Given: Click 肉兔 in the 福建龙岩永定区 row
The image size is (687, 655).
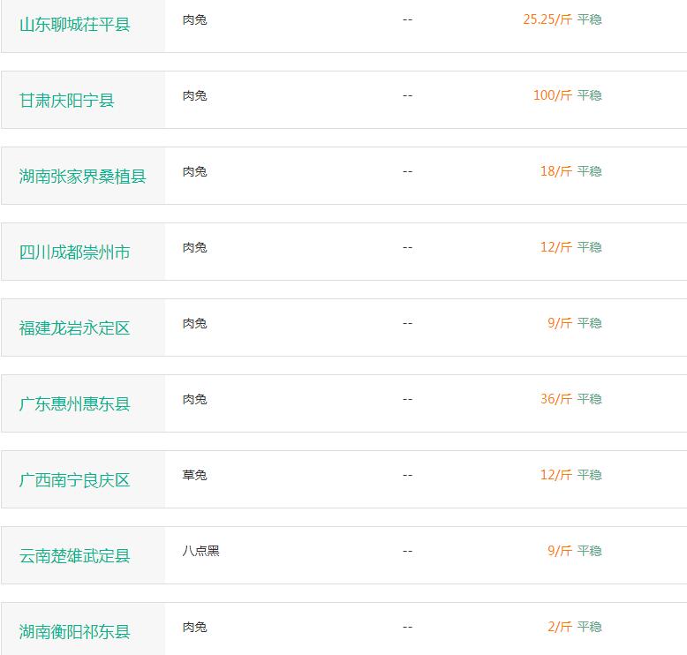Looking at the screenshot, I should (x=194, y=323).
